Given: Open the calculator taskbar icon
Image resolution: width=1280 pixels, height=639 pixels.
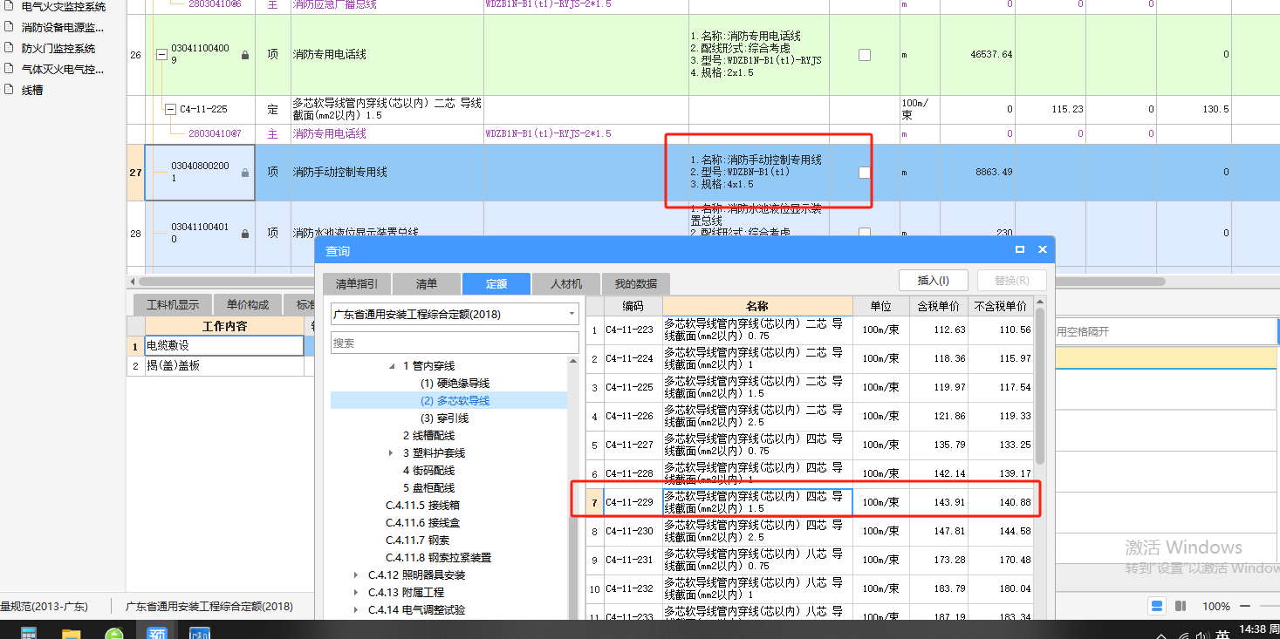Looking at the screenshot, I should tap(29, 634).
